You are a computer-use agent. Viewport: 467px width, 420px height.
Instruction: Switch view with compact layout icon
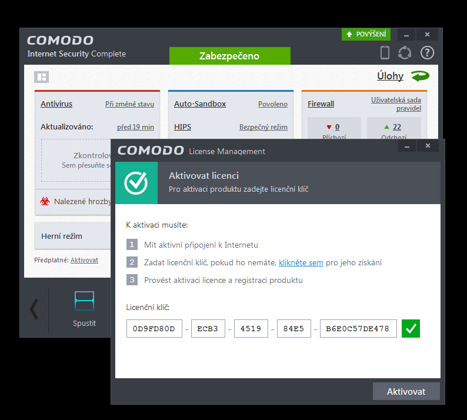tap(41, 77)
